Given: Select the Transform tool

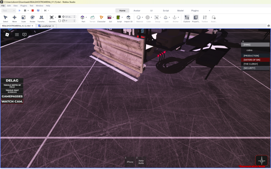Looking at the screenshot, I should 41,19.
